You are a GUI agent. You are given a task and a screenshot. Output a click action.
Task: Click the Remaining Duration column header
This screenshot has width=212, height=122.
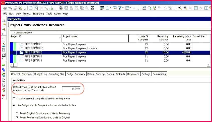(159, 38)
